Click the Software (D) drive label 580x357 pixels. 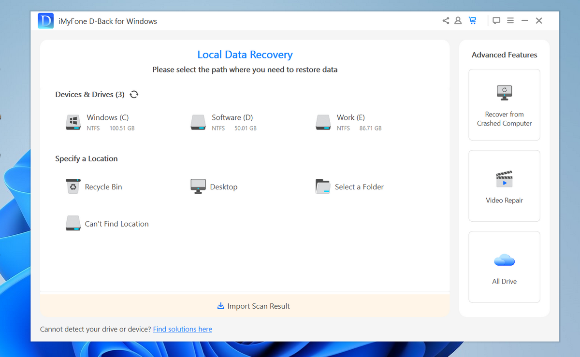[232, 117]
